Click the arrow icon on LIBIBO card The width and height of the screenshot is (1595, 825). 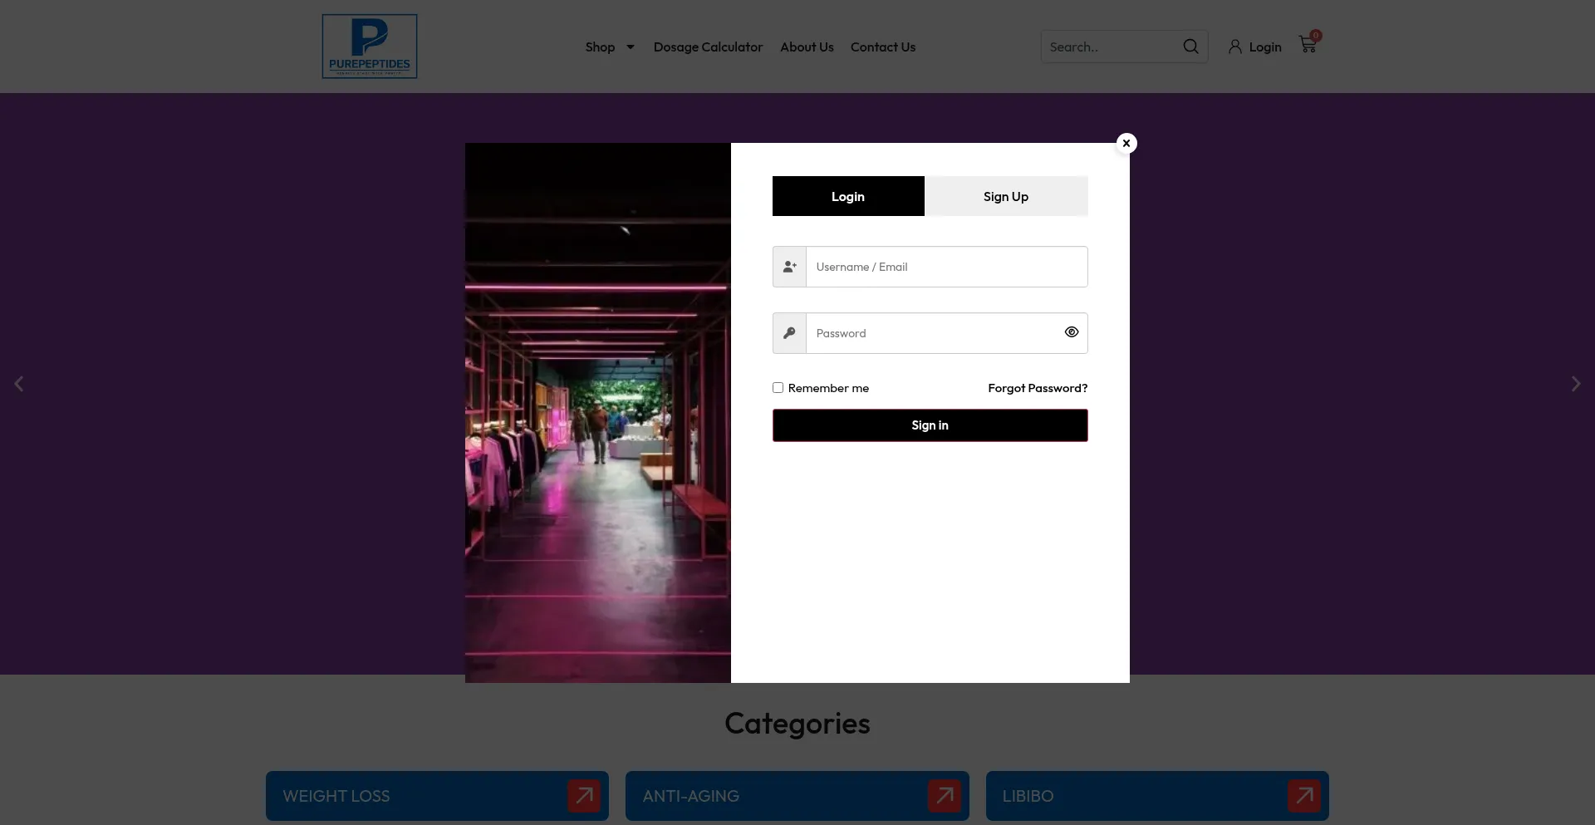click(x=1304, y=796)
